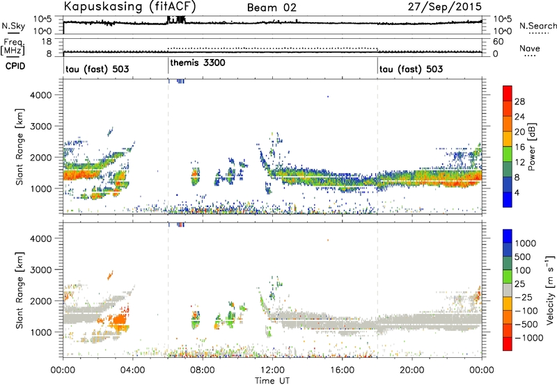
Task: Click the 'Kapuskasing (fitACF)' title text
Action: click(x=130, y=6)
